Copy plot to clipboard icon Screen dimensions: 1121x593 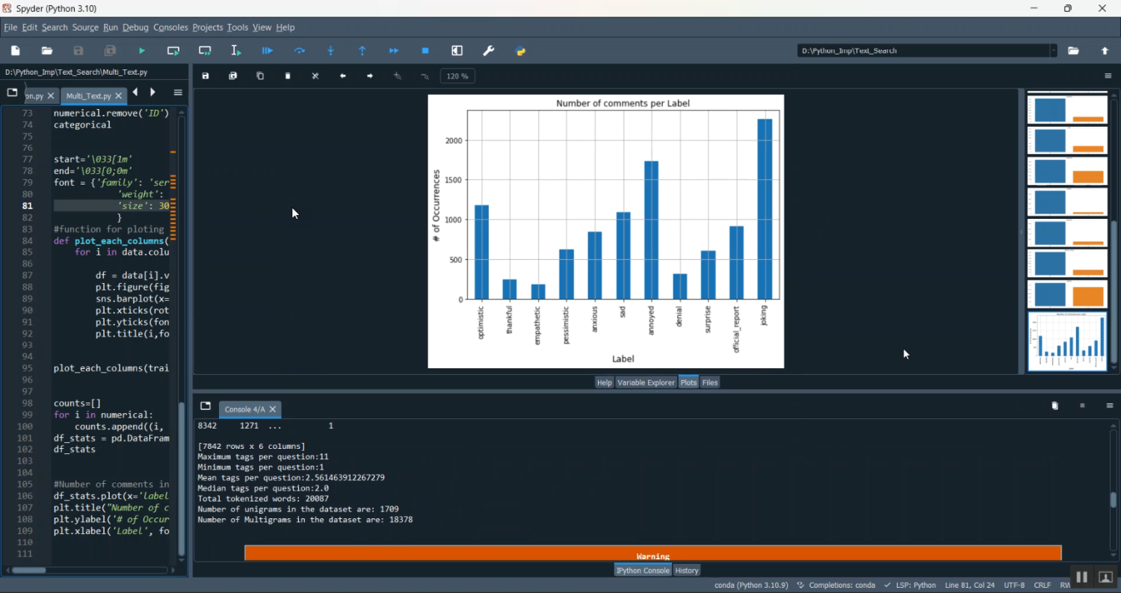260,76
